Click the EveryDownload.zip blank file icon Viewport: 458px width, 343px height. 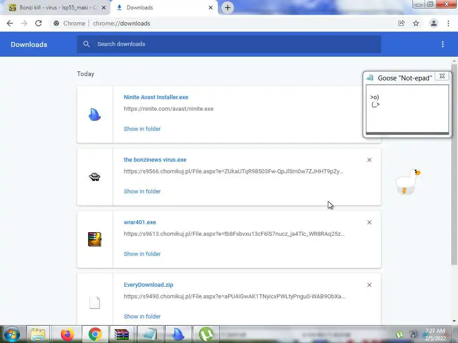point(95,302)
